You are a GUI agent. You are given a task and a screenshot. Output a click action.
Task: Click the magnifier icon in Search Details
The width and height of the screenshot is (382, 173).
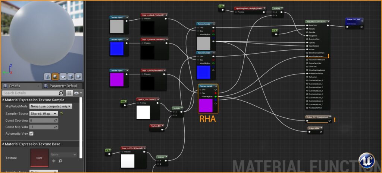[61, 93]
